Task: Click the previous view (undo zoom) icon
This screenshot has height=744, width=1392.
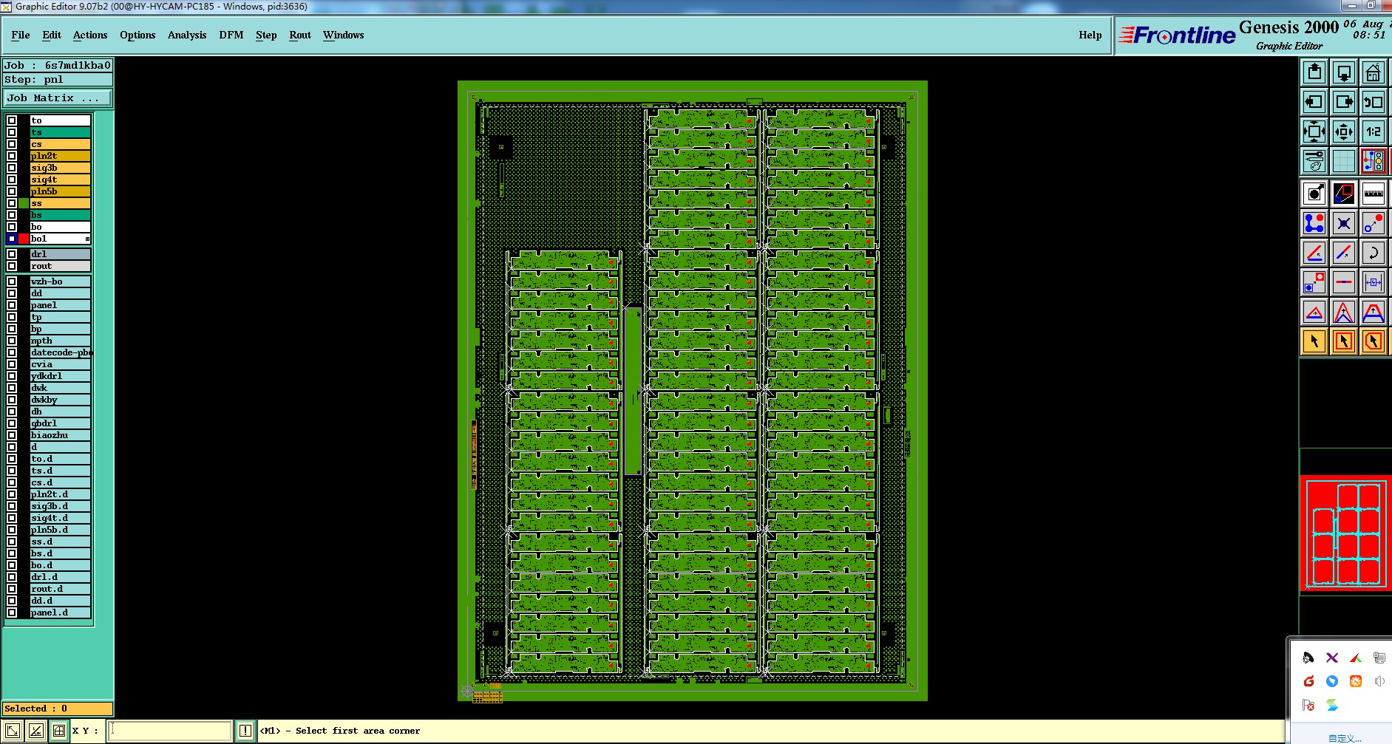Action: [1374, 102]
